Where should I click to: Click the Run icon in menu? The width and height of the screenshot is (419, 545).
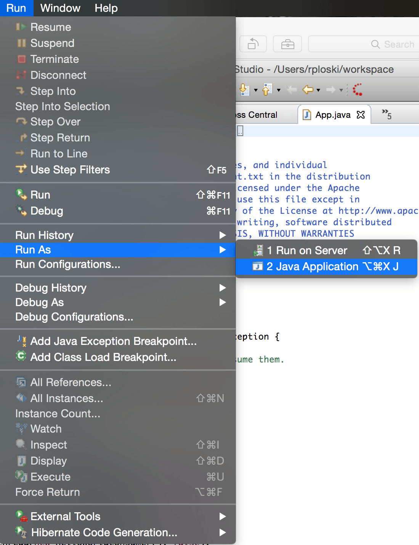coord(21,195)
